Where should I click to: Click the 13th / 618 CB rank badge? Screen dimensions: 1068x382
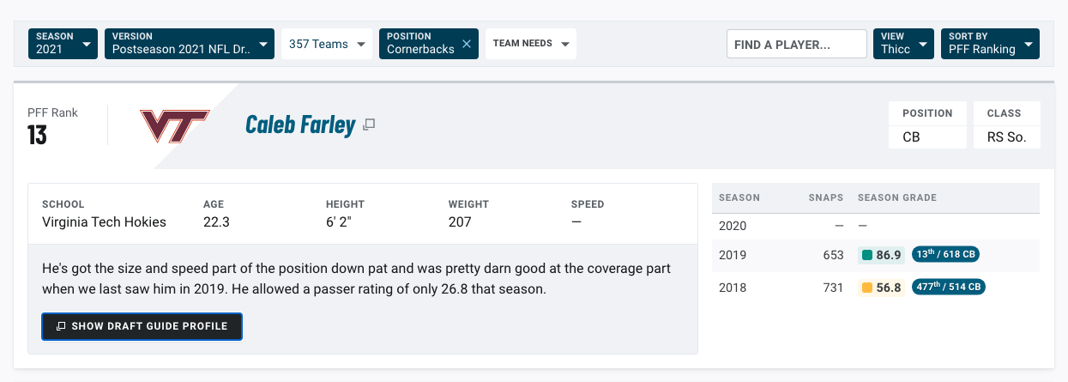[x=946, y=255]
